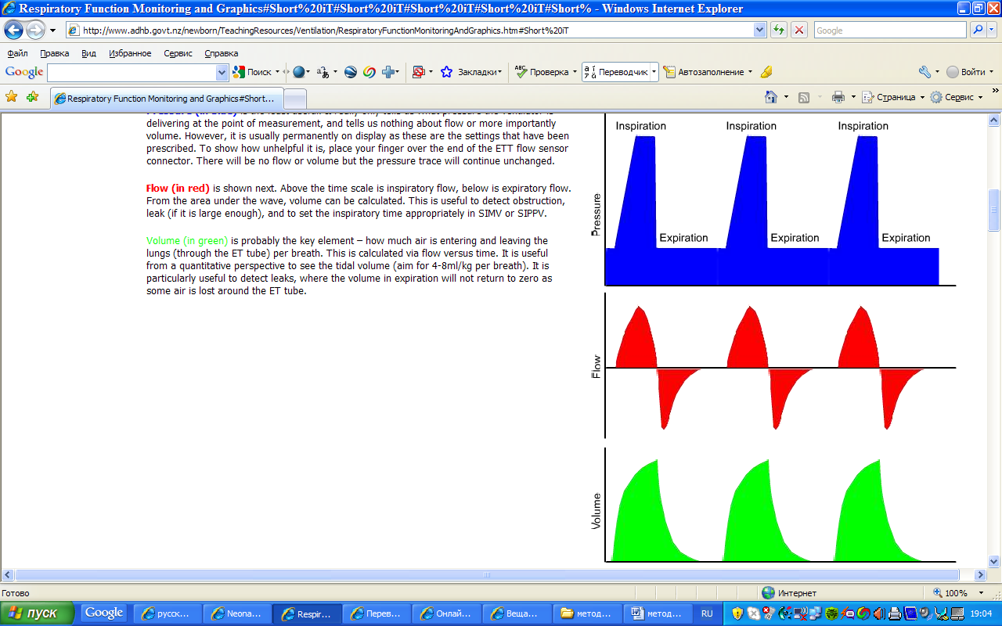
Task: Click the address bar URL field
Action: coord(409,31)
